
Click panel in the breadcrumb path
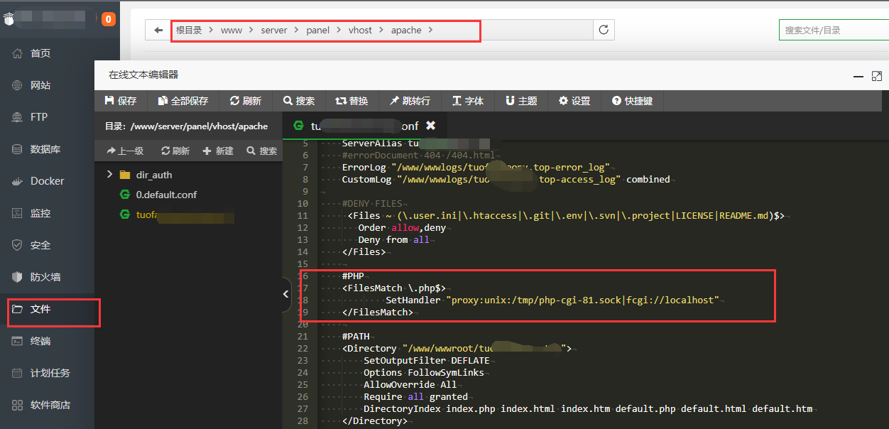(318, 31)
